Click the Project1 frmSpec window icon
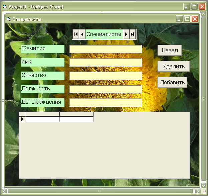208x196 pixels. point(5,6)
